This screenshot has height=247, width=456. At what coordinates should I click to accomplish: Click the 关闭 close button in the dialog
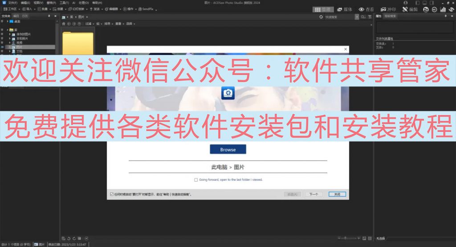coord(337,194)
